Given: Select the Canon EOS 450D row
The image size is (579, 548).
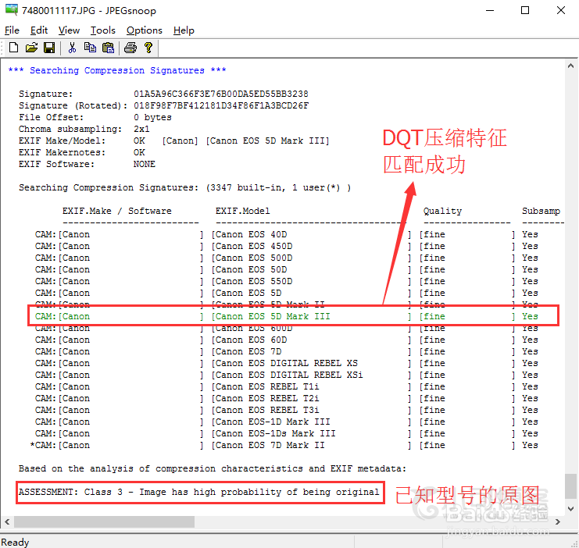Looking at the screenshot, I should point(286,246).
